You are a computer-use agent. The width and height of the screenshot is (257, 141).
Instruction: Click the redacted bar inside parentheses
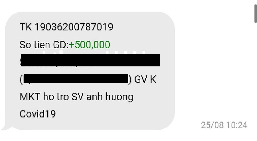pos(76,79)
